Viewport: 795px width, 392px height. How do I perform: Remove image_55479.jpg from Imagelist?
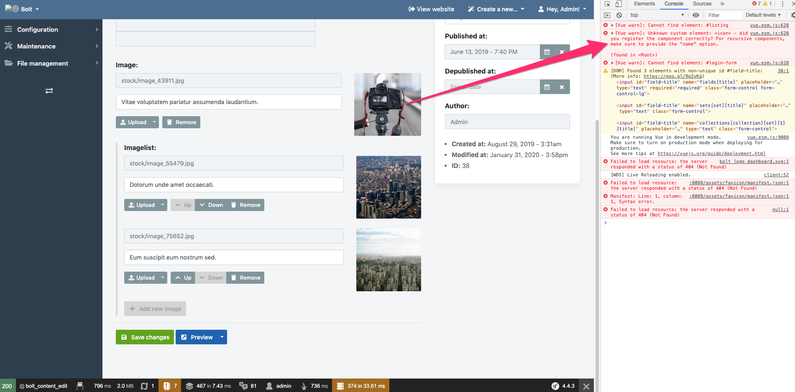coord(245,205)
